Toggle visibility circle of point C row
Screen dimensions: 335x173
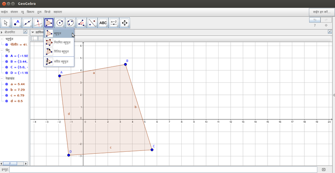(x=6, y=67)
